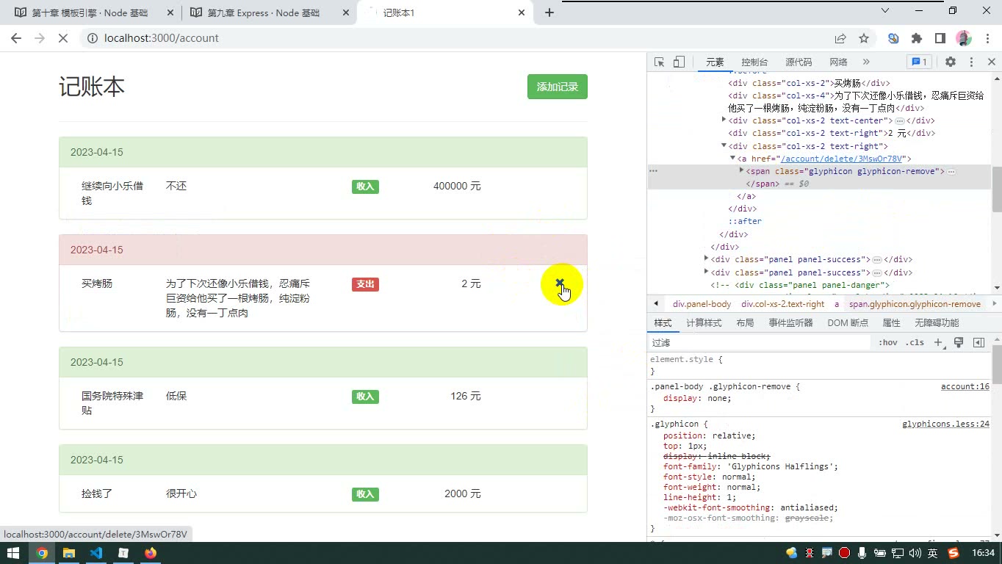Show more DevTools tabs with the double chevron
Viewport: 1002px width, 564px height.
866,62
